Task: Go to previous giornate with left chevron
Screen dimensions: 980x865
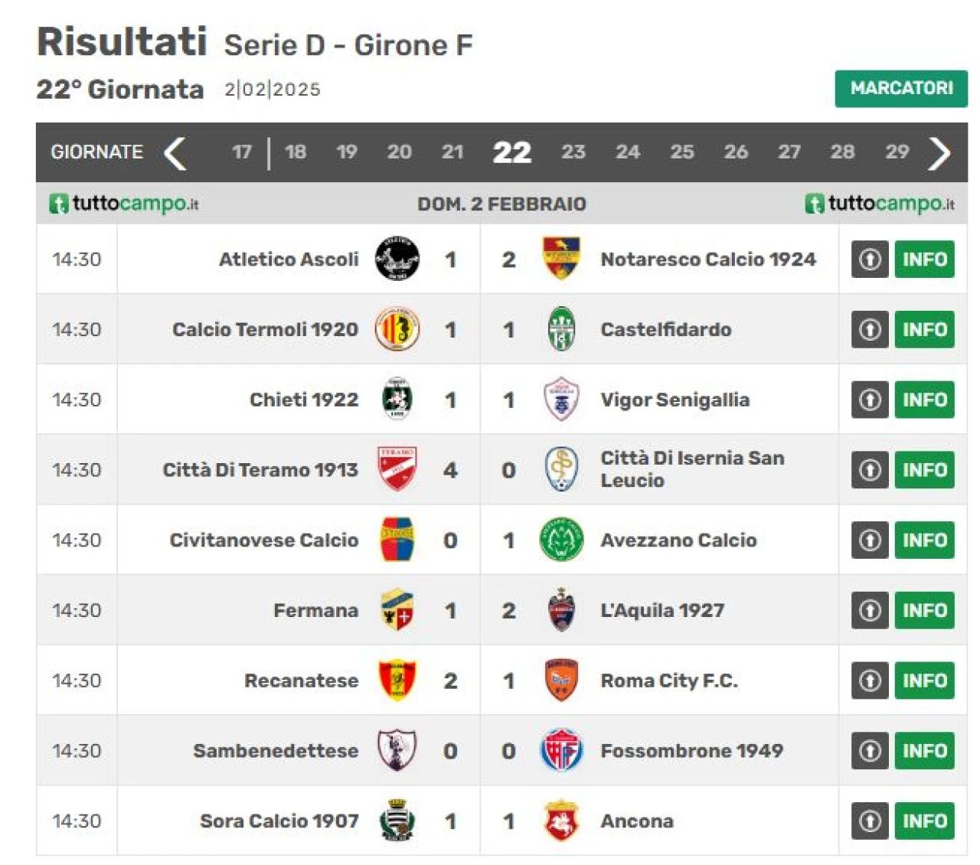Action: pyautogui.click(x=175, y=153)
